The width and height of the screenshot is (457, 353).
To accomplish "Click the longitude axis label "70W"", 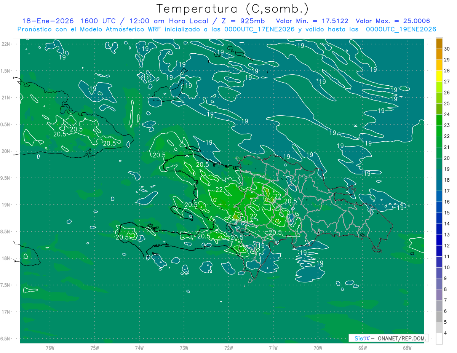I will pyautogui.click(x=318, y=348).
